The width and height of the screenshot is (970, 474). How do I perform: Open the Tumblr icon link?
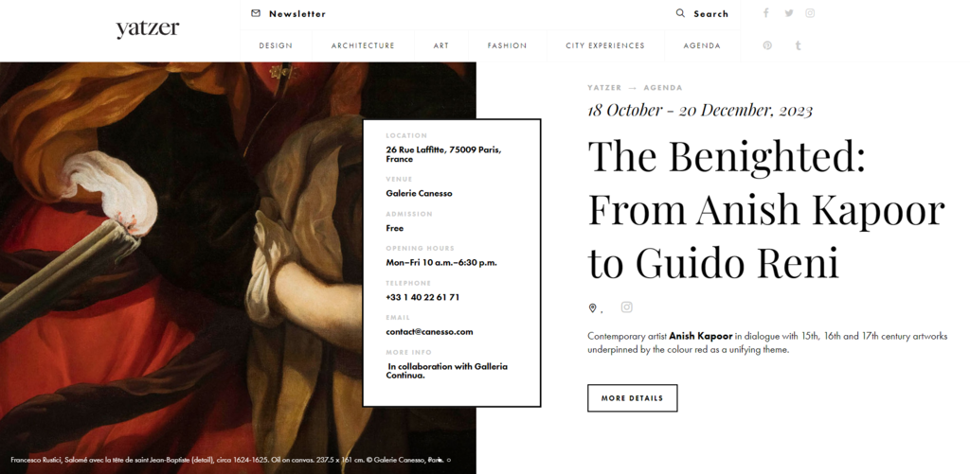(798, 45)
